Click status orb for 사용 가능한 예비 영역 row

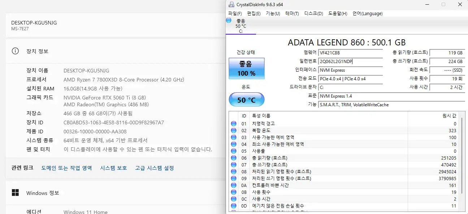(233, 137)
